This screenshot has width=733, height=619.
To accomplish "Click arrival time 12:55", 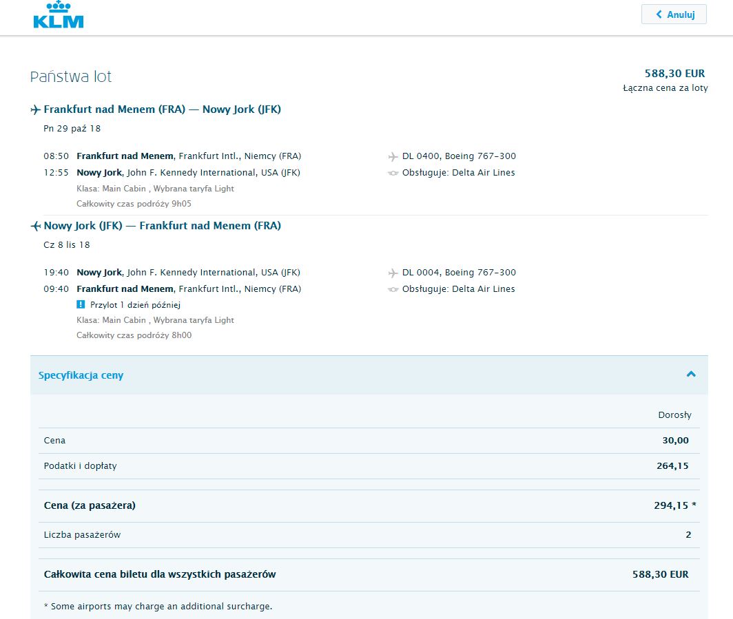I will pyautogui.click(x=56, y=172).
